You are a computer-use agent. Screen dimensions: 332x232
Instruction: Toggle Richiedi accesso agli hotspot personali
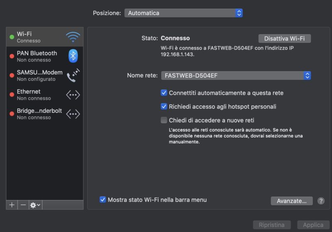[164, 107]
